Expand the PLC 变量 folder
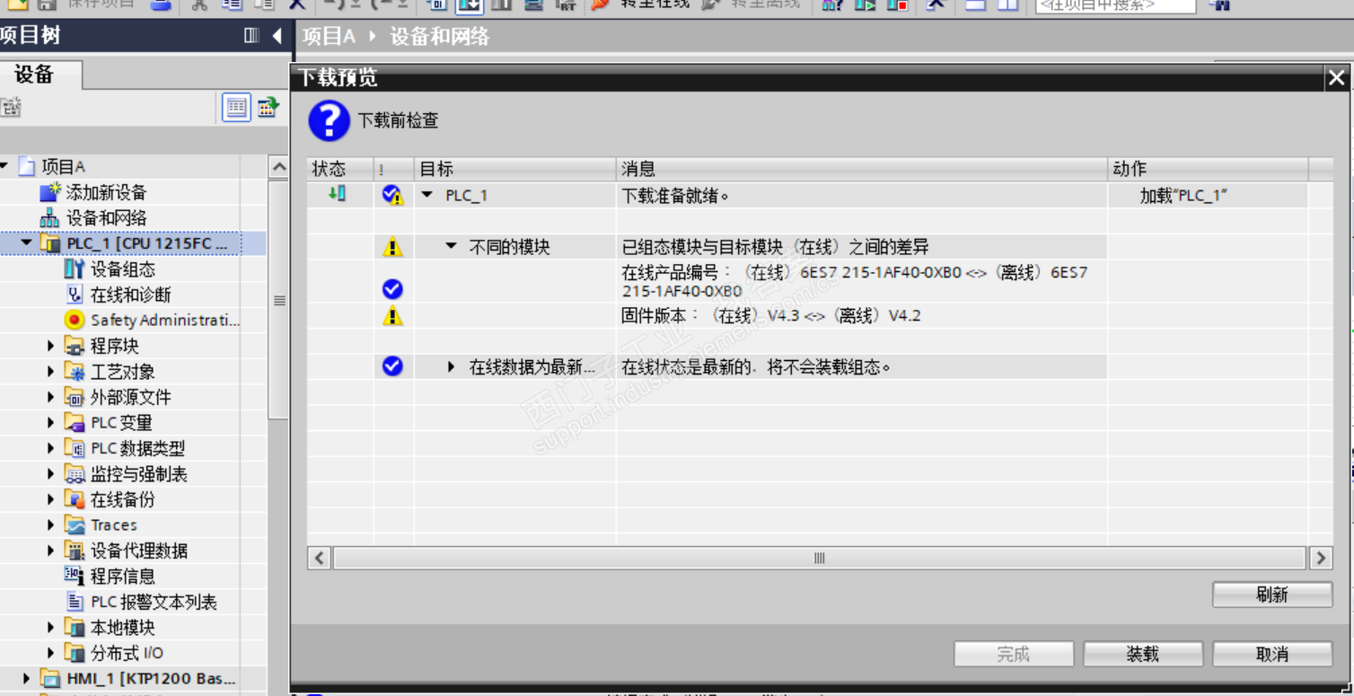The width and height of the screenshot is (1354, 696). coord(50,422)
